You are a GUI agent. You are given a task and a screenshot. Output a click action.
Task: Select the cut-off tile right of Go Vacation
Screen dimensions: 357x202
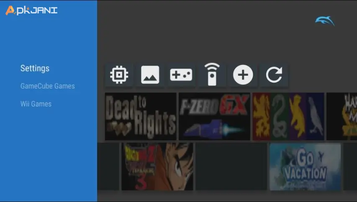[350, 166]
